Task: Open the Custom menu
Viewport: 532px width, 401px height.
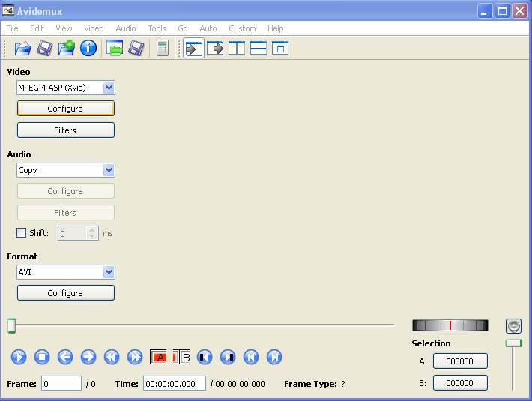Action: 242,28
